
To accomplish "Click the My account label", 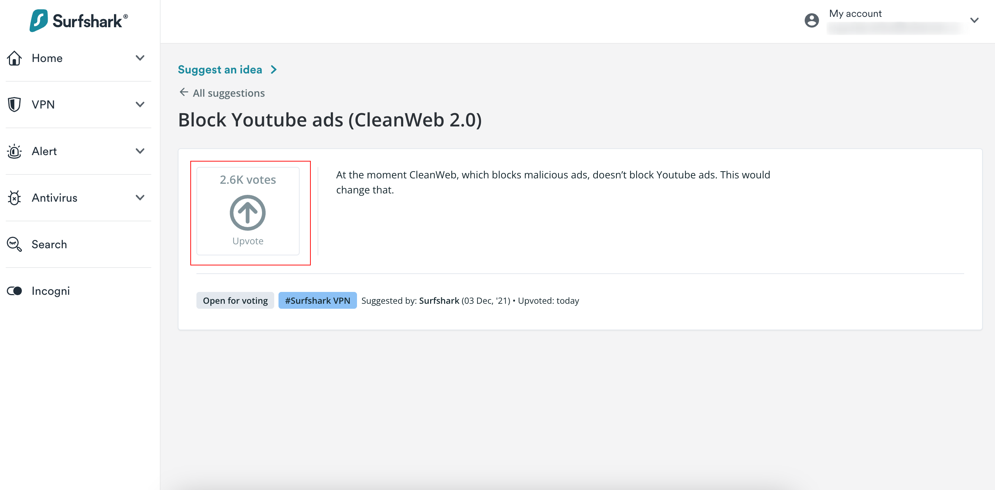I will (855, 14).
